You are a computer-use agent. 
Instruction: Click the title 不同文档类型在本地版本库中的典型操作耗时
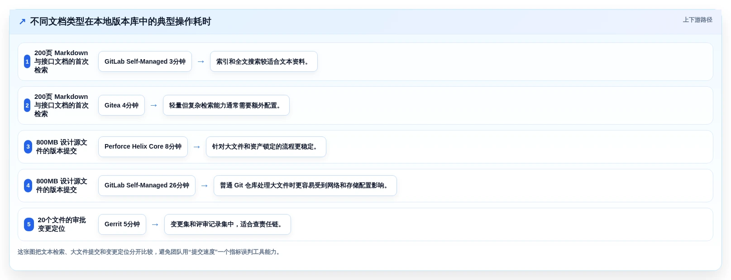pyautogui.click(x=120, y=22)
